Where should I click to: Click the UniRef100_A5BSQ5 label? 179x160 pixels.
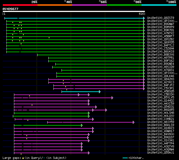click(161, 92)
